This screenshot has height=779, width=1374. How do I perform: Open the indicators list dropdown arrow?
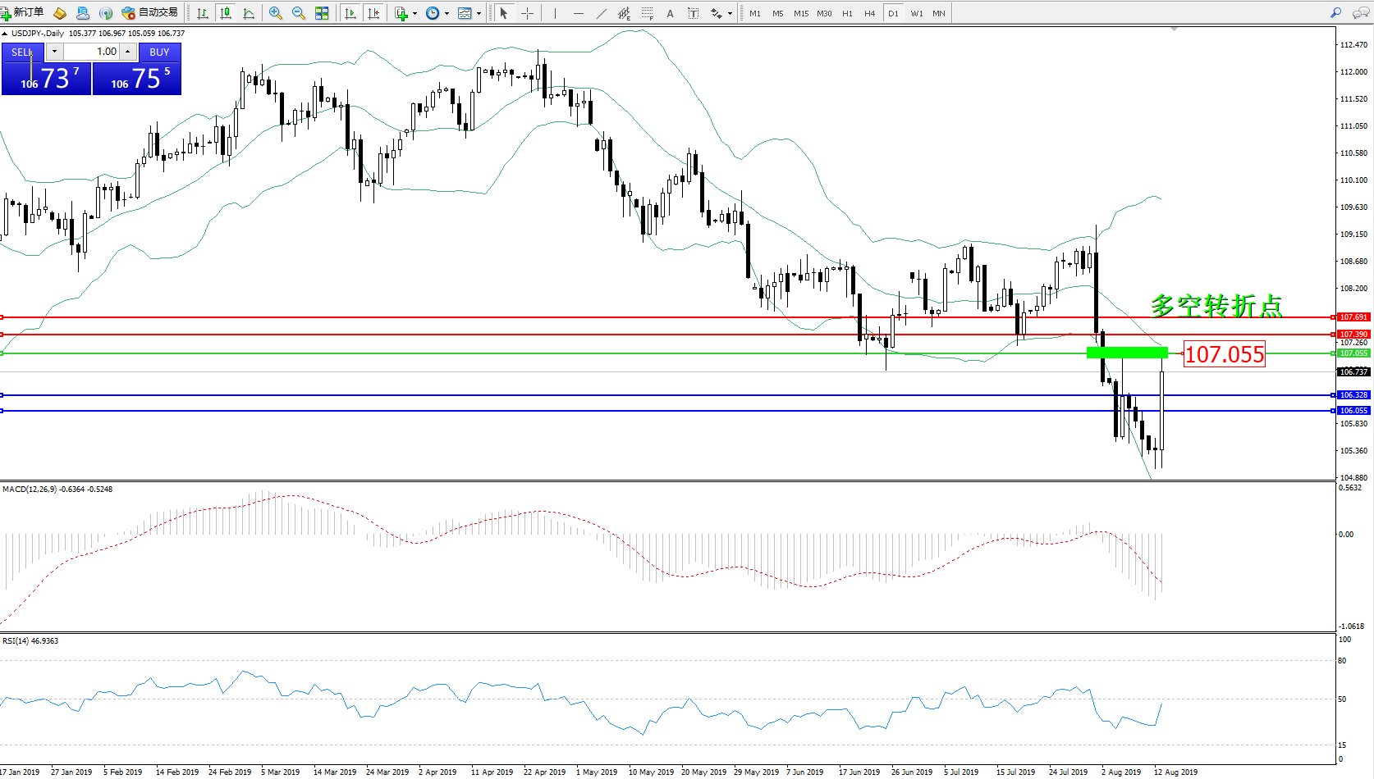[x=414, y=13]
